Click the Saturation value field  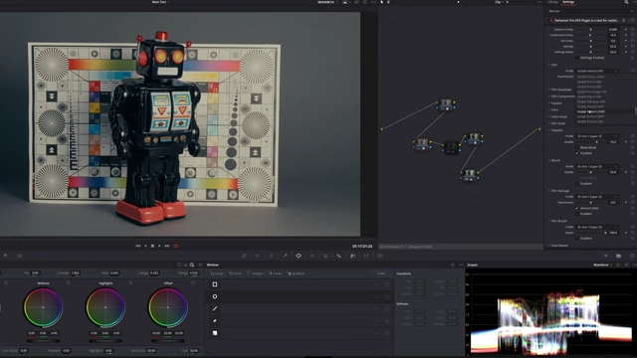[x=151, y=350]
